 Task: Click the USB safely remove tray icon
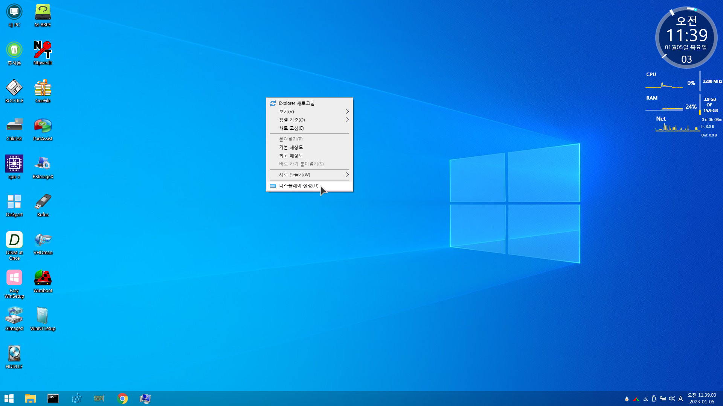[x=654, y=398]
